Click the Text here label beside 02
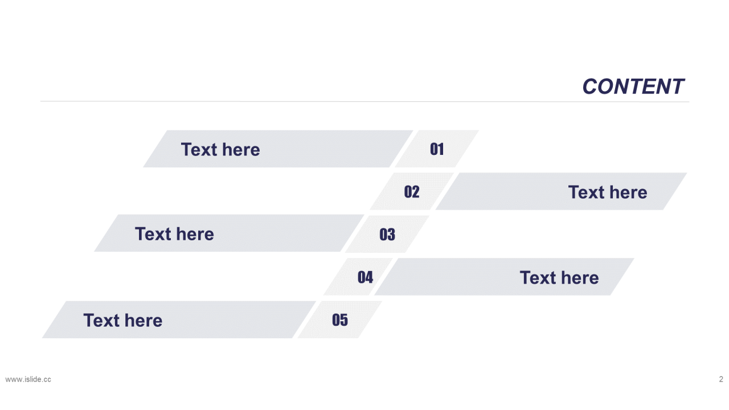729x410 pixels. [608, 192]
